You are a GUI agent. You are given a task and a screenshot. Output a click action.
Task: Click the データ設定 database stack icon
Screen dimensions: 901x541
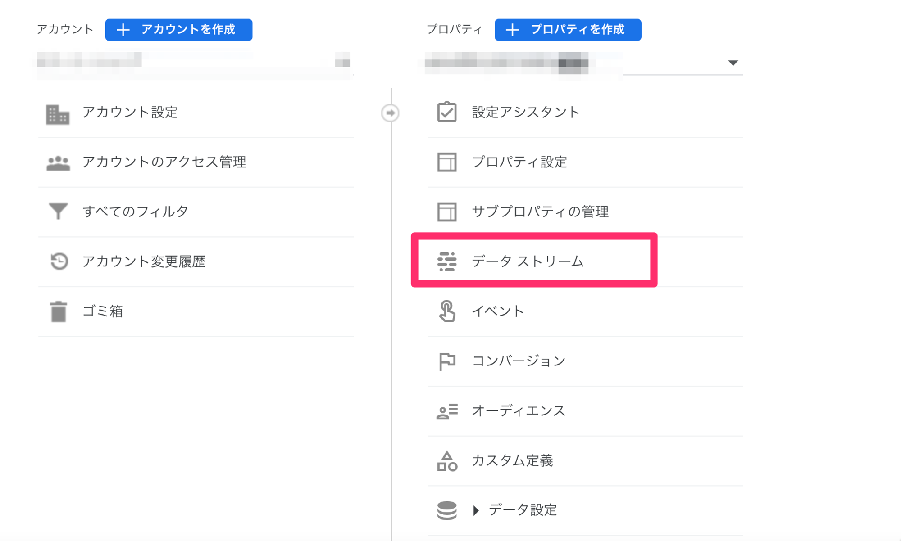447,510
